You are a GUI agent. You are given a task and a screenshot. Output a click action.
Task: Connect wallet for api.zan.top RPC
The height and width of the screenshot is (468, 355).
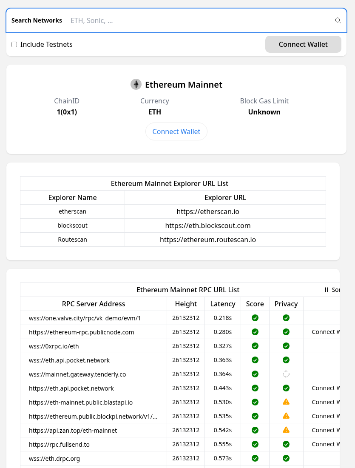click(x=326, y=430)
